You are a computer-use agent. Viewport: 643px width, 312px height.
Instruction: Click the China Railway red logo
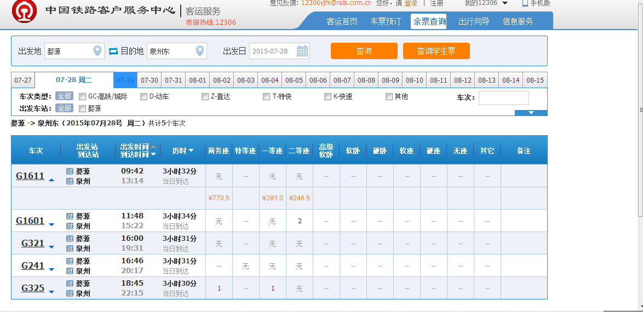pyautogui.click(x=24, y=11)
